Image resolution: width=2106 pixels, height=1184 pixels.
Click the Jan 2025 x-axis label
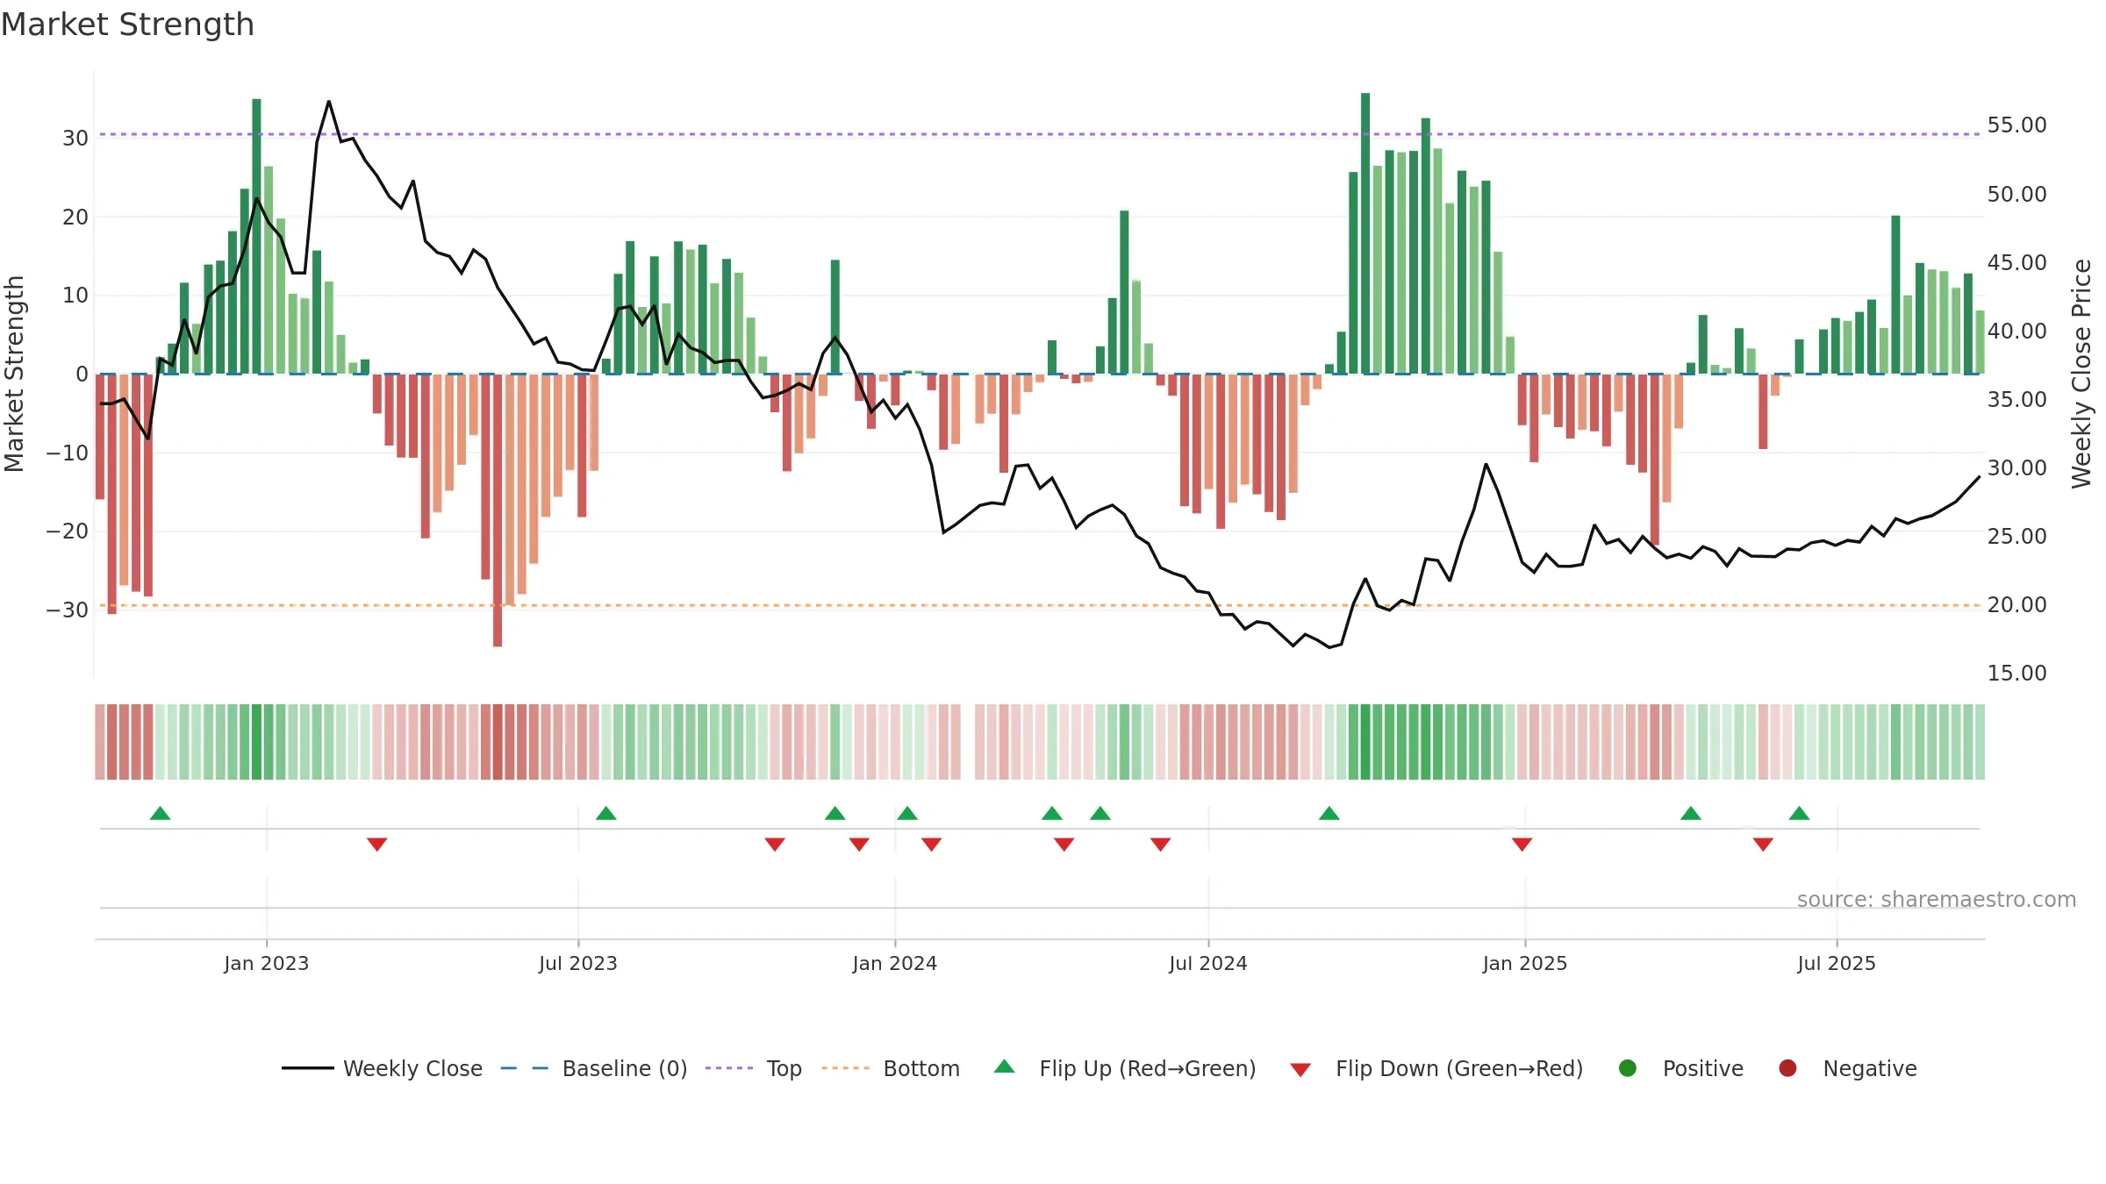click(1524, 963)
